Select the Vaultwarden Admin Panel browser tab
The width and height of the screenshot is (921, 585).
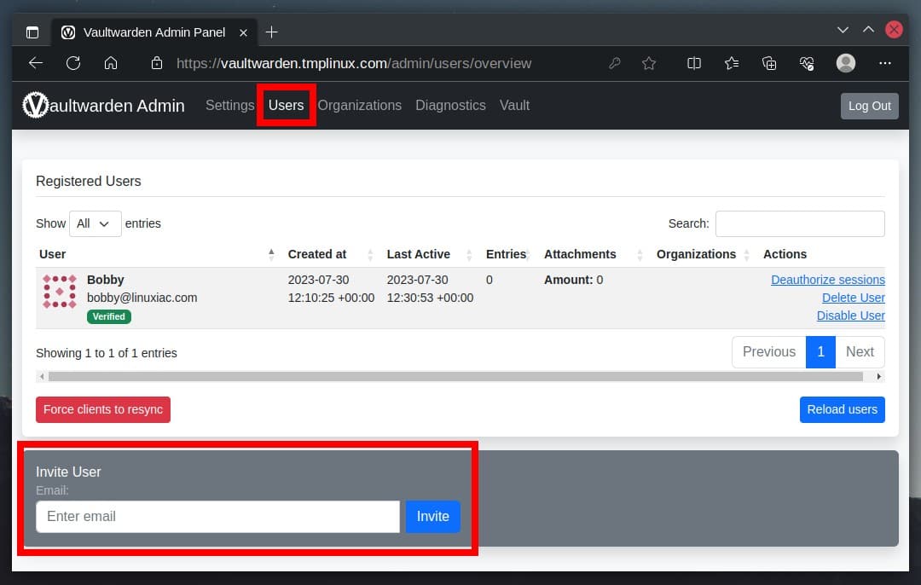[x=153, y=32]
